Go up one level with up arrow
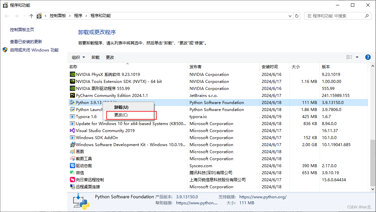 (x=31, y=16)
